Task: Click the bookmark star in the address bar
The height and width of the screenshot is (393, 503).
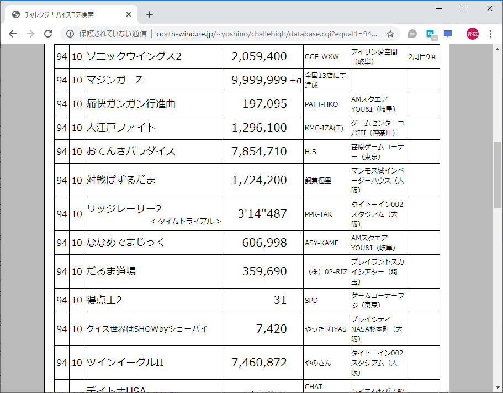Action: 390,34
